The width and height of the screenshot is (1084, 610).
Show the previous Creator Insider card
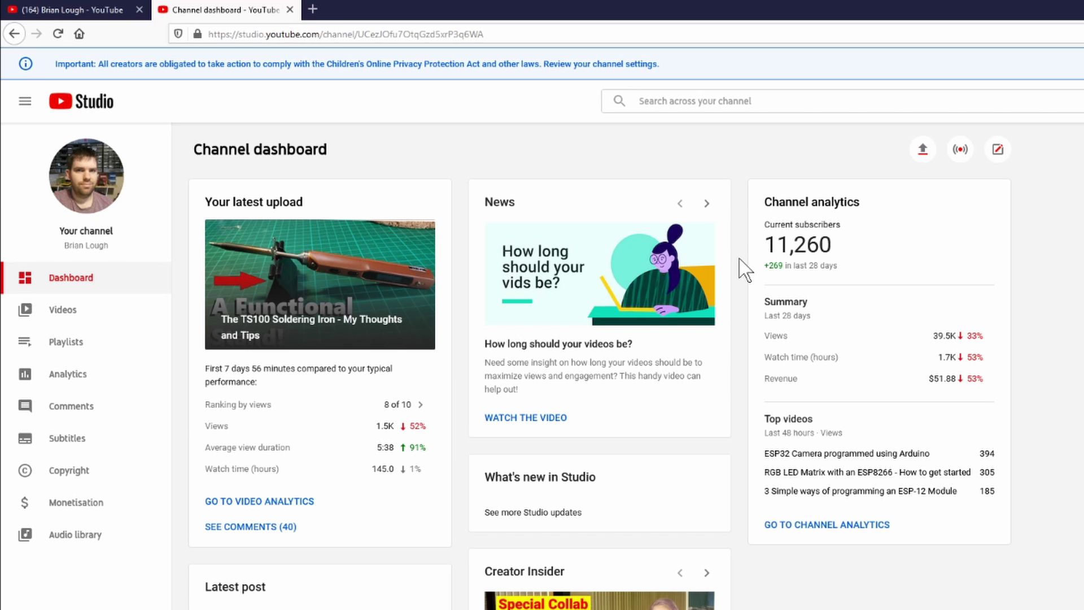[x=680, y=573]
